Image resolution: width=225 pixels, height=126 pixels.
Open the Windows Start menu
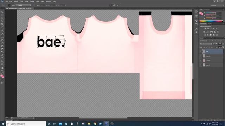point(2,124)
